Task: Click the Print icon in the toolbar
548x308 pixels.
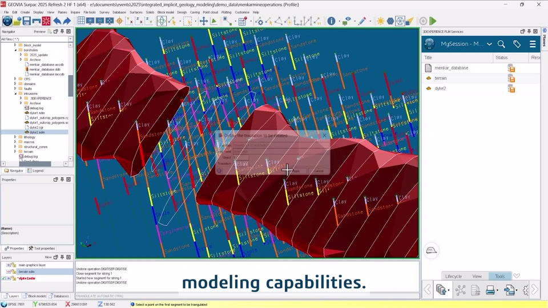Action: (x=37, y=21)
